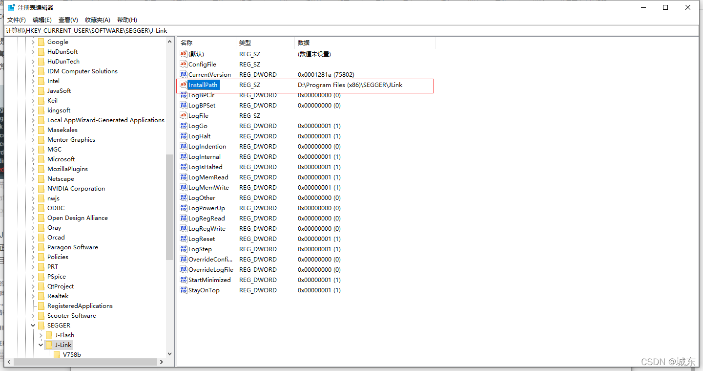
Task: Click the LogMemWrite DWORD value icon
Action: coord(184,187)
